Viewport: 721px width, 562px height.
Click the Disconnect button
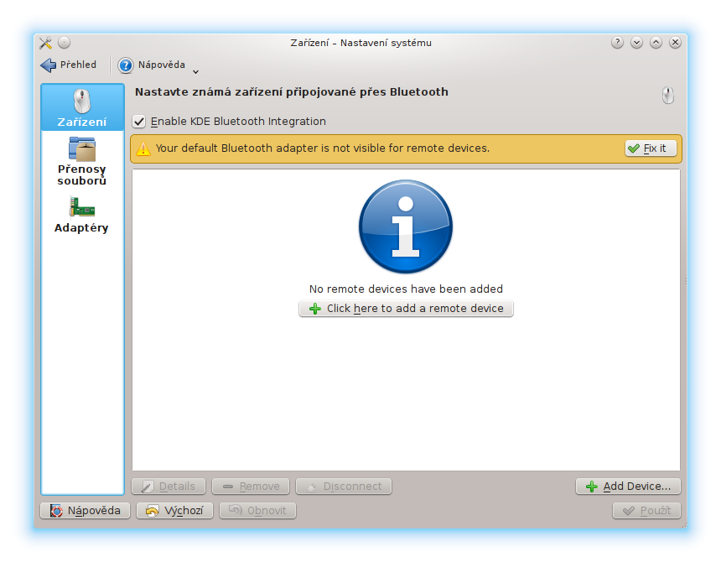point(344,487)
